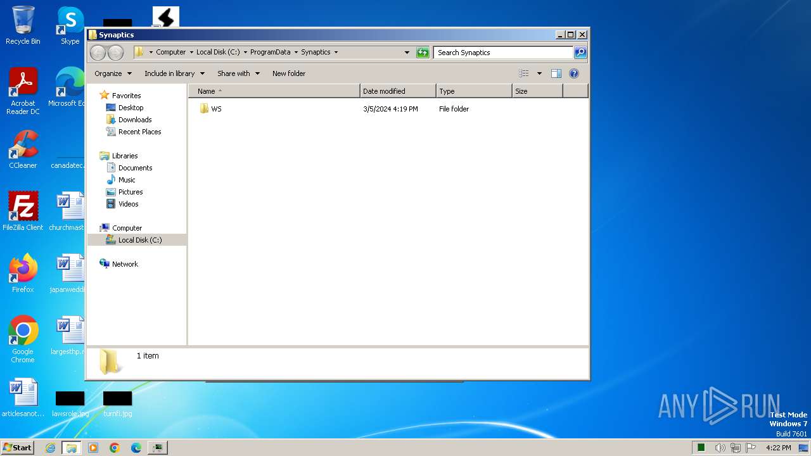Open Include in library dropdown
Screen dimensions: 811x456
(174, 73)
